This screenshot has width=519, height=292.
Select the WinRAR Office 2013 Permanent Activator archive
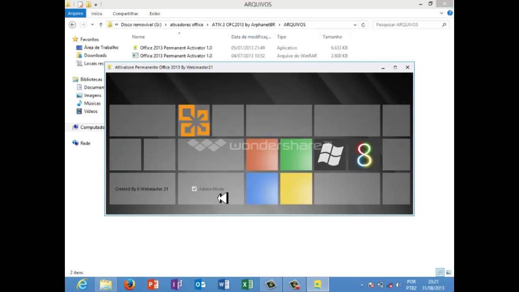click(x=240, y=56)
